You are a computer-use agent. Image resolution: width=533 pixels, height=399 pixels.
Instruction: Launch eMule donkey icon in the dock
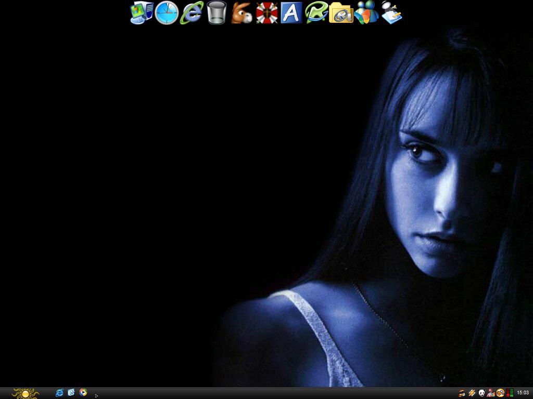point(242,13)
